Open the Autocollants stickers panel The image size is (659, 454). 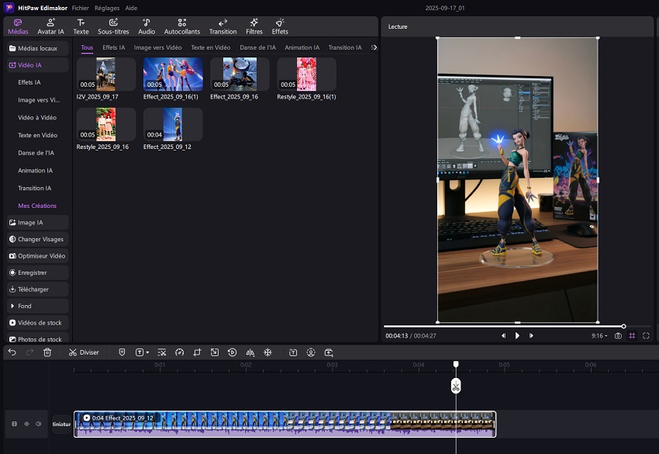coord(182,26)
